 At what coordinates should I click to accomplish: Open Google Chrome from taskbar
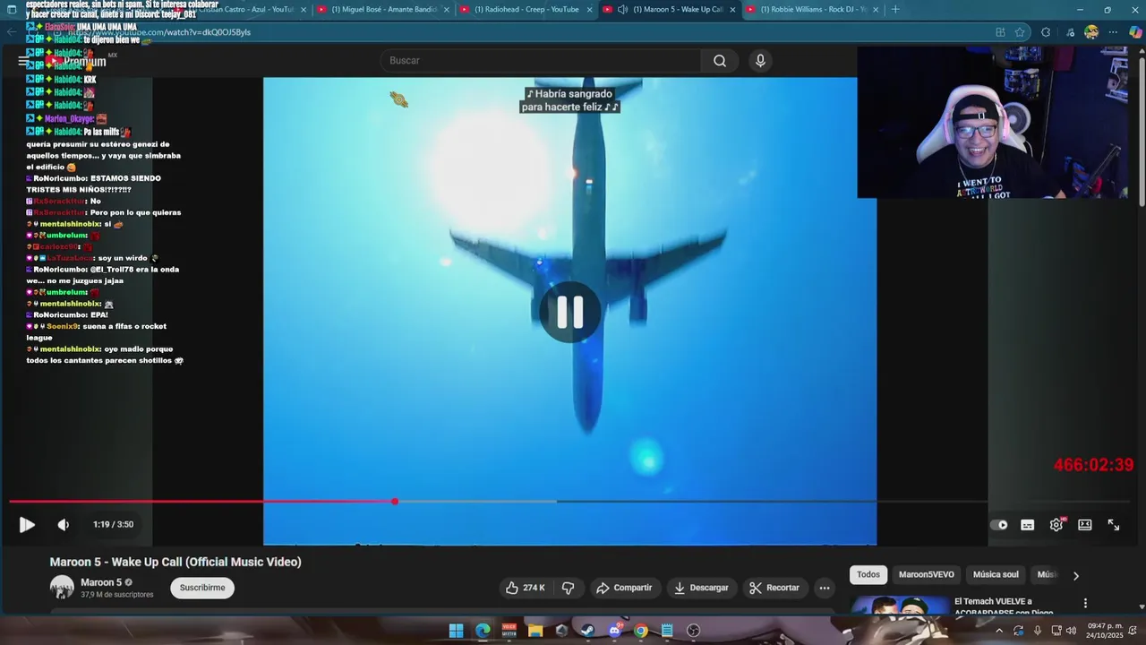641,631
